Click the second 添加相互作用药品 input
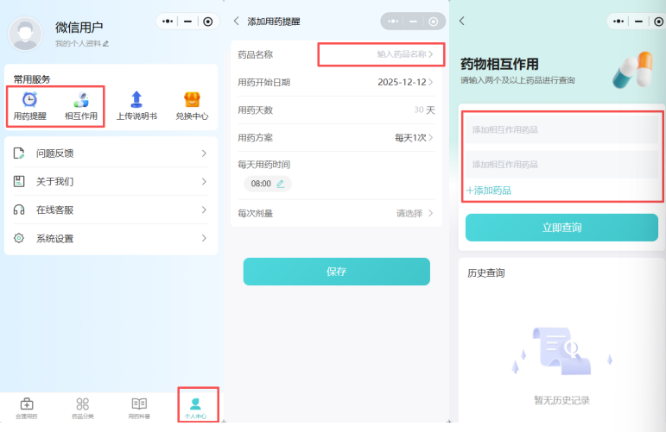 561,165
